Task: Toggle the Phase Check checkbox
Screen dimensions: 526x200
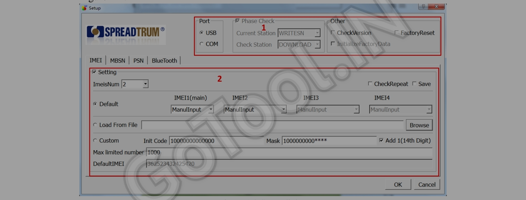Action: 237,21
